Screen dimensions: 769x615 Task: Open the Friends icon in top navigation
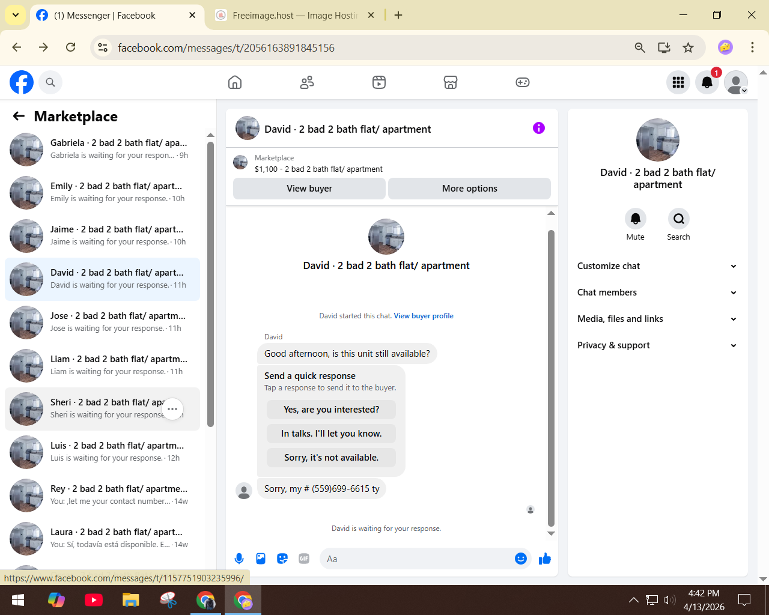[307, 82]
